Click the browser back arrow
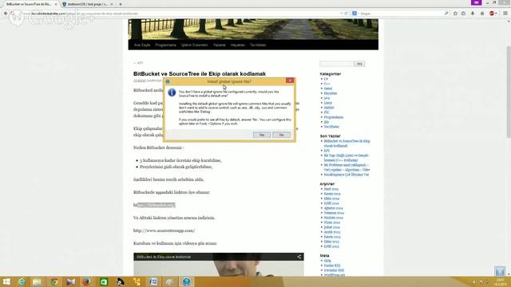 point(6,14)
